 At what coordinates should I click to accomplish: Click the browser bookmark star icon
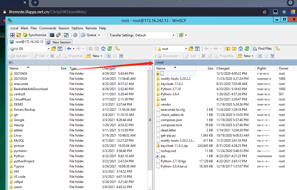[264, 12]
